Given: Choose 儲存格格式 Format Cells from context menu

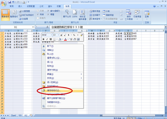Looking at the screenshot, I should coord(62,90).
